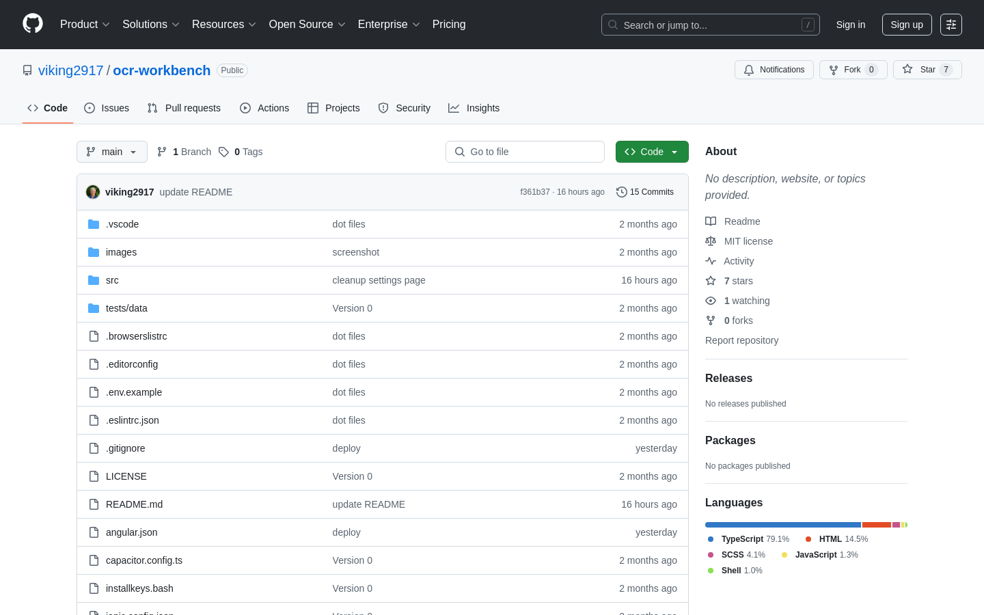984x615 pixels.
Task: Click the .env.example file icon
Action: (94, 392)
